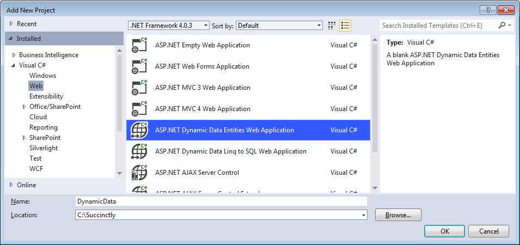Click the ASP.NET MVC 4 Web Application icon
This screenshot has height=245, width=520.
(139, 109)
